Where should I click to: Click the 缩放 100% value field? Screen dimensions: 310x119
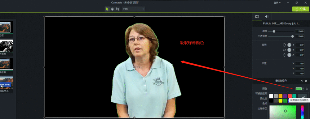(x=299, y=31)
